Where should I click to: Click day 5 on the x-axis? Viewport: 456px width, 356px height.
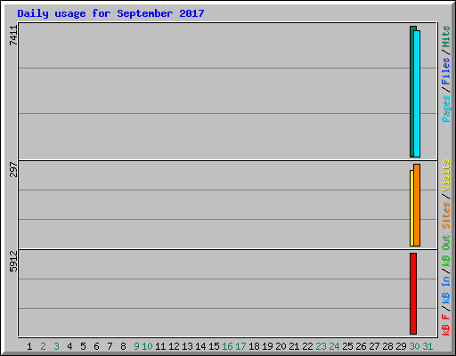[83, 346]
